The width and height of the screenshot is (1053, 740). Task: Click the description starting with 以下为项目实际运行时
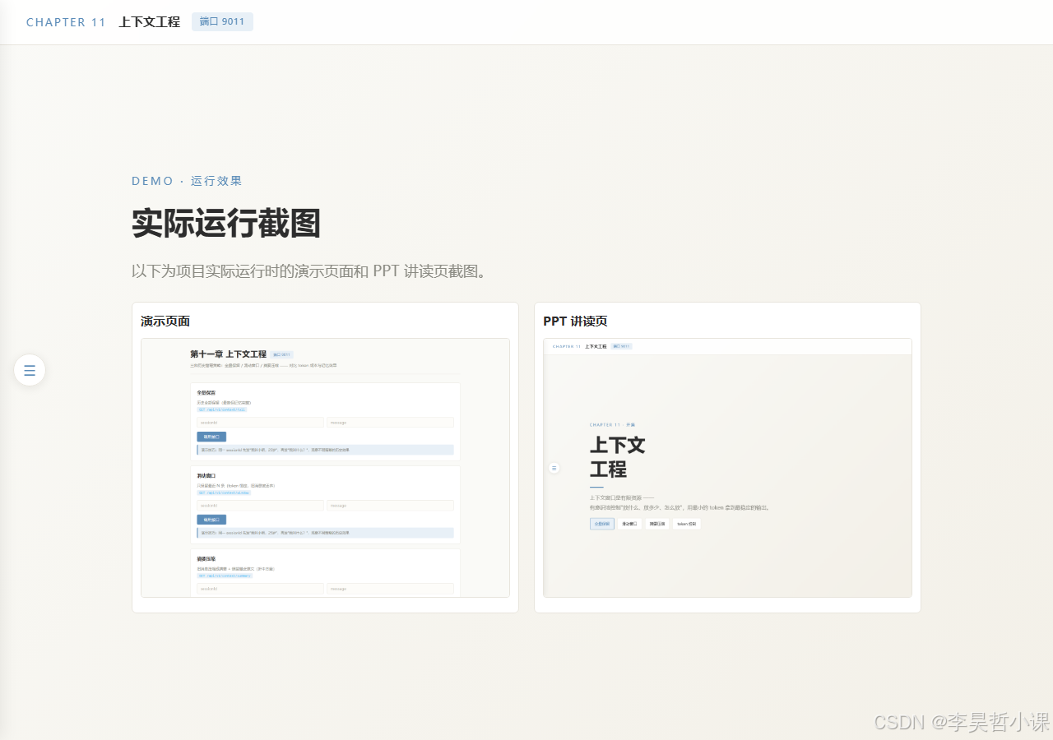[x=309, y=271]
